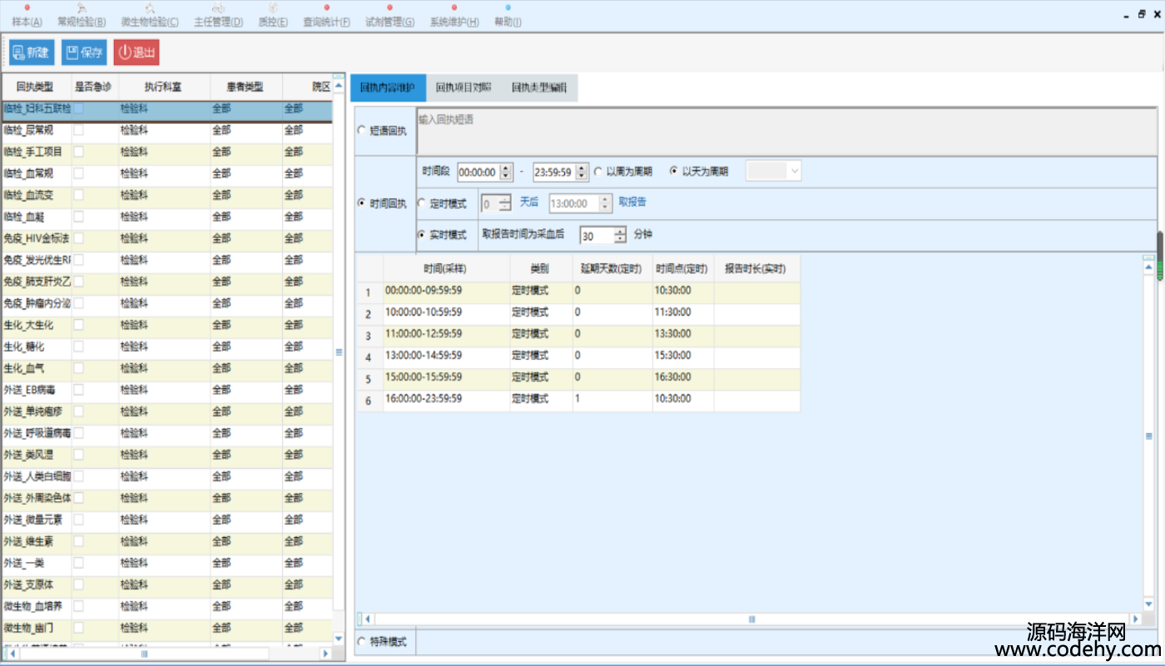Click the 时间(采样) column header
The height and width of the screenshot is (666, 1165).
click(x=446, y=269)
